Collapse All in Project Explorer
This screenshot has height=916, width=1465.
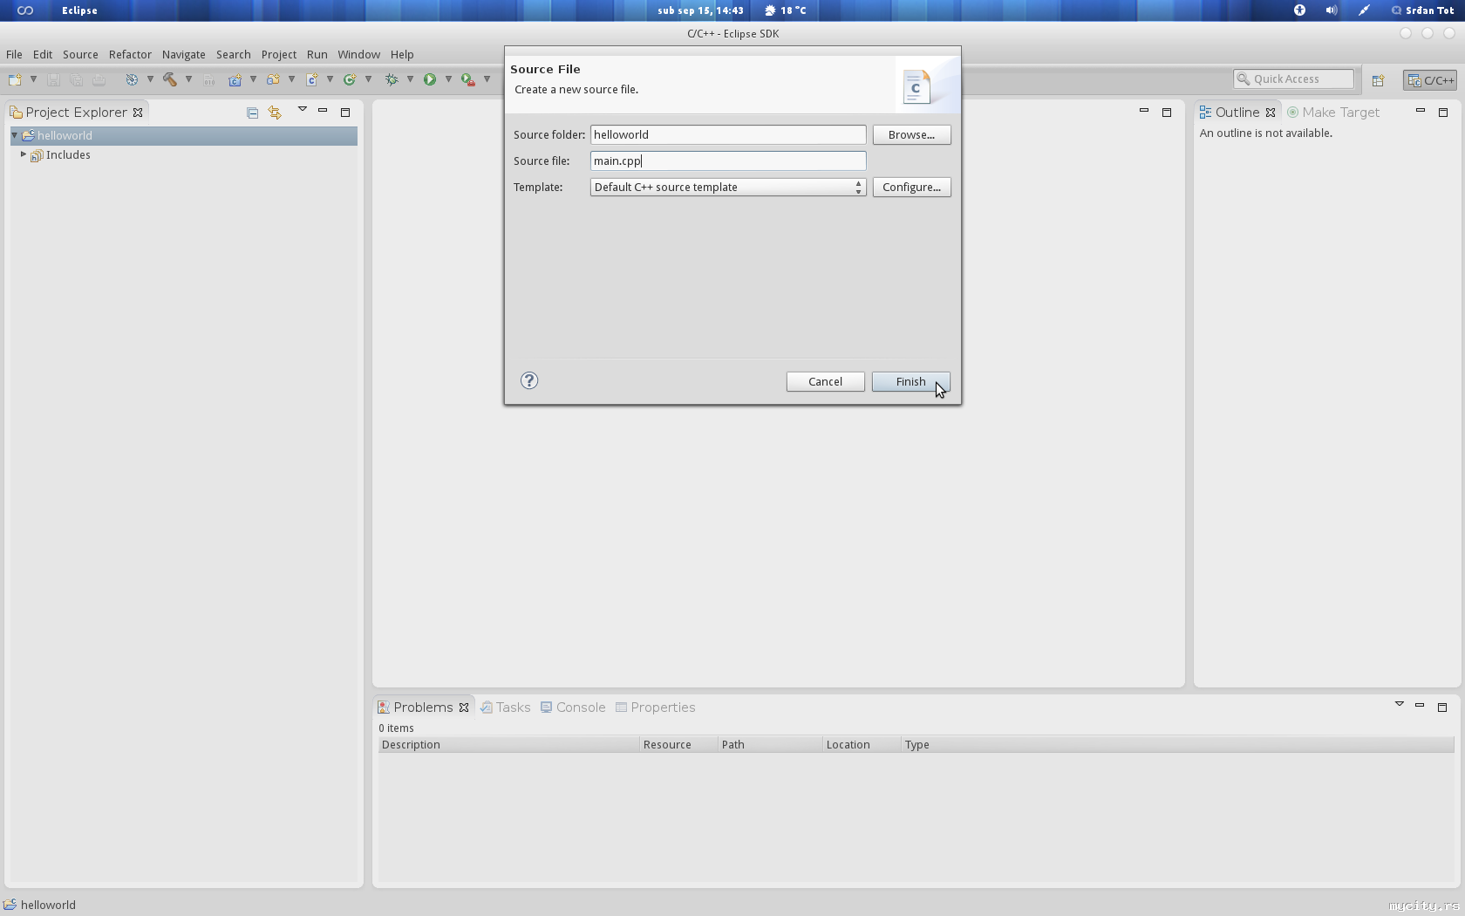252,113
